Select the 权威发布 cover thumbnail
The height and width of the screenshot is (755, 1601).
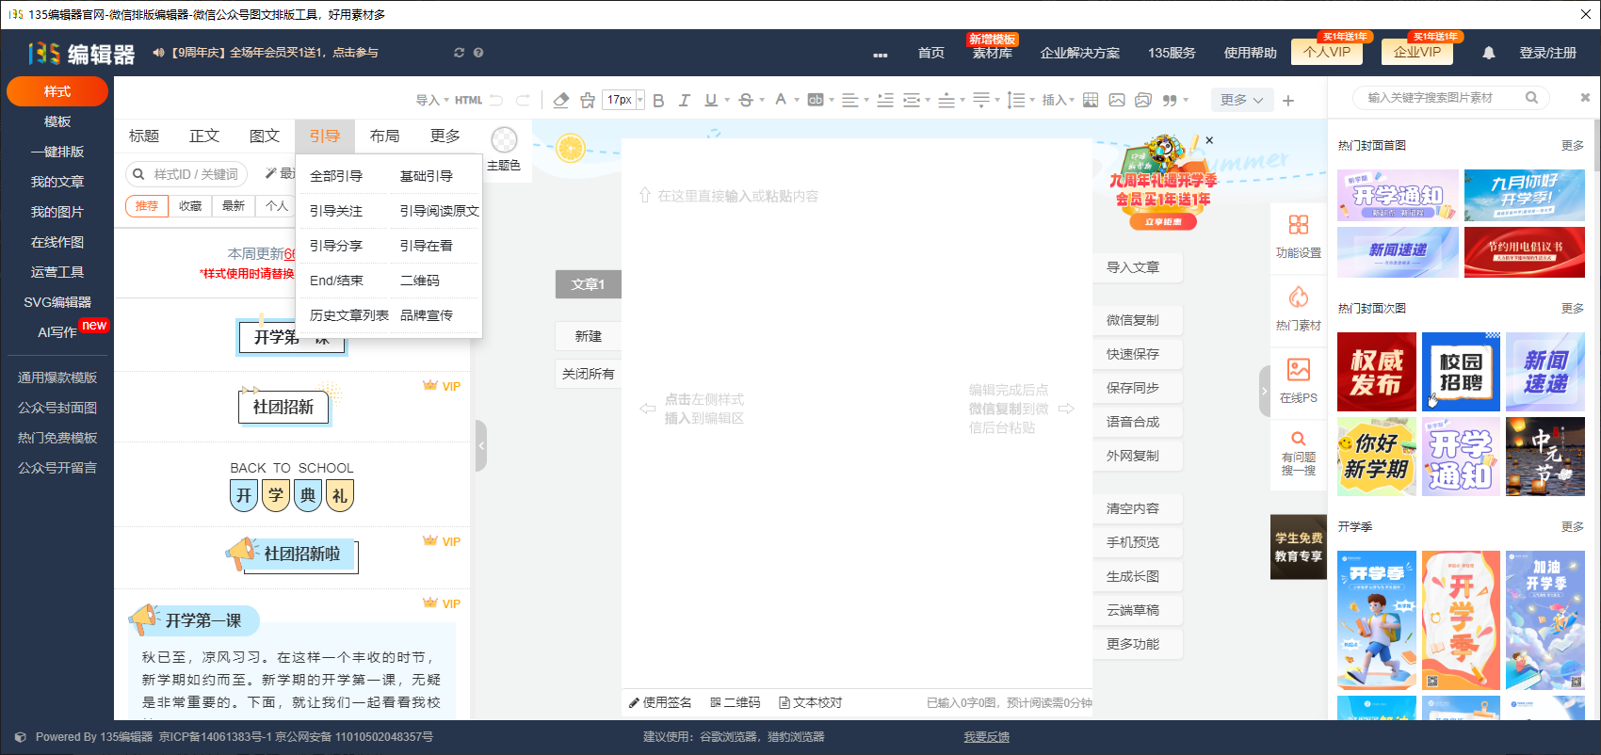(x=1377, y=372)
